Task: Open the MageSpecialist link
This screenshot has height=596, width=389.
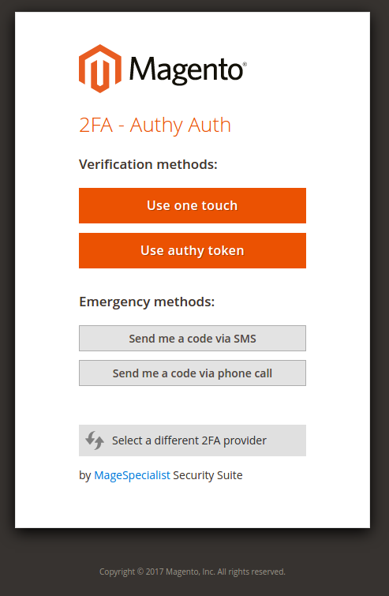Action: [x=132, y=475]
